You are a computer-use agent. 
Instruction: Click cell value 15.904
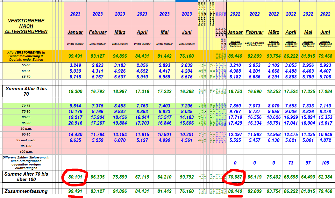tap(98, 117)
